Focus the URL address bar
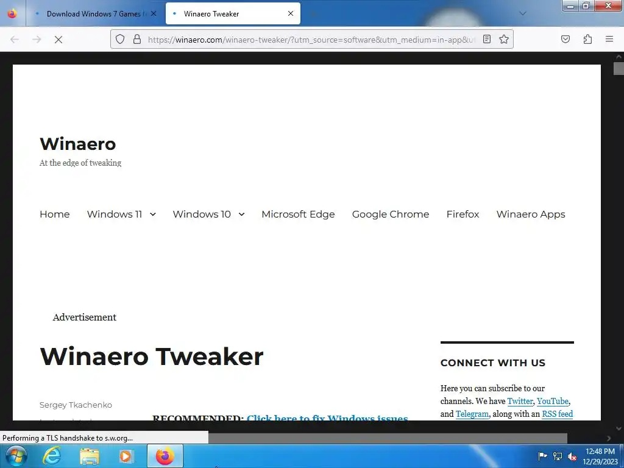The width and height of the screenshot is (624, 468). click(x=311, y=40)
